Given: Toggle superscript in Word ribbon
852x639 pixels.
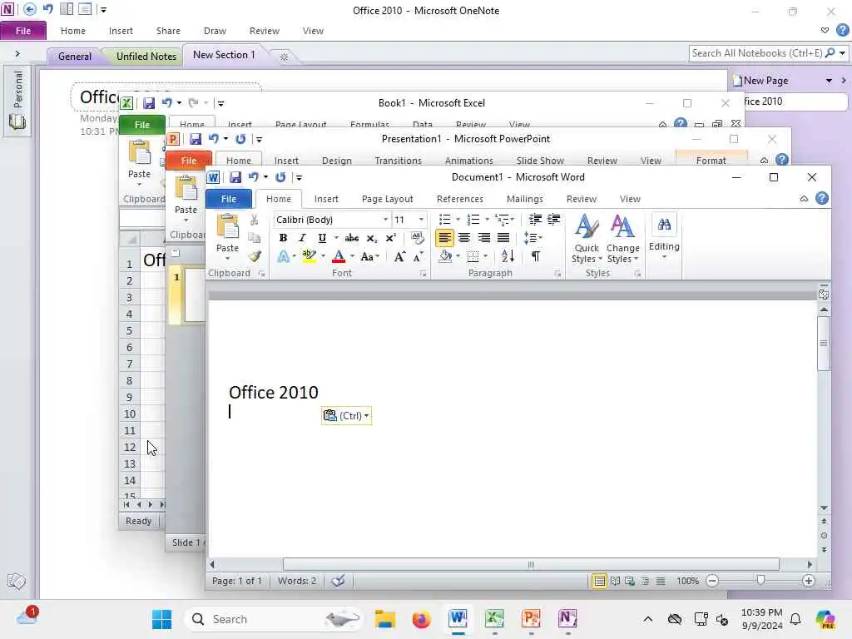Looking at the screenshot, I should [x=391, y=238].
